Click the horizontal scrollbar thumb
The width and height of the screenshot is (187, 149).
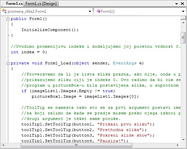pyautogui.click(x=76, y=145)
